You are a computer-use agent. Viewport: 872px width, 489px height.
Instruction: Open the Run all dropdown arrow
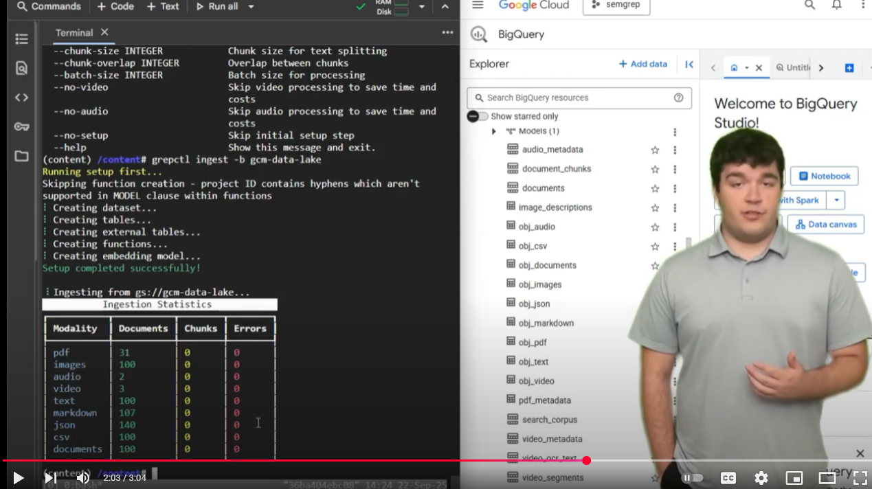pos(251,6)
